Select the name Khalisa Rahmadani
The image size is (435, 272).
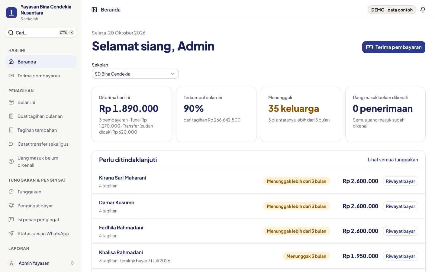pyautogui.click(x=121, y=252)
